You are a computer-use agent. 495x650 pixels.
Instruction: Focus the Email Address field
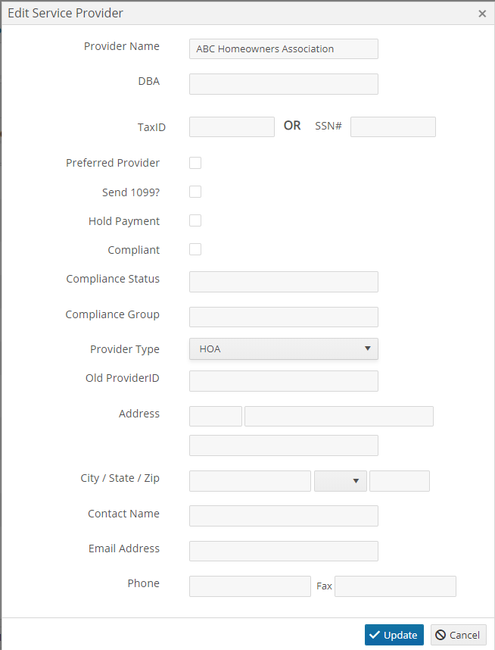coord(284,551)
